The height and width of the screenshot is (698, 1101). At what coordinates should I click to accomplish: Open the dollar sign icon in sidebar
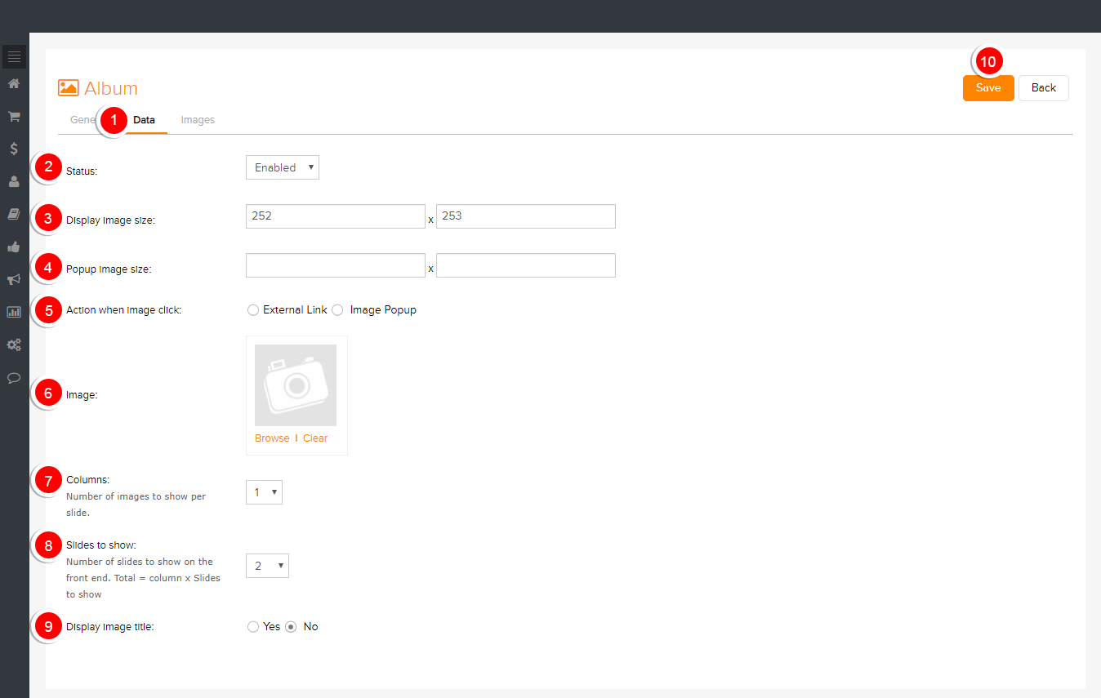pyautogui.click(x=14, y=149)
